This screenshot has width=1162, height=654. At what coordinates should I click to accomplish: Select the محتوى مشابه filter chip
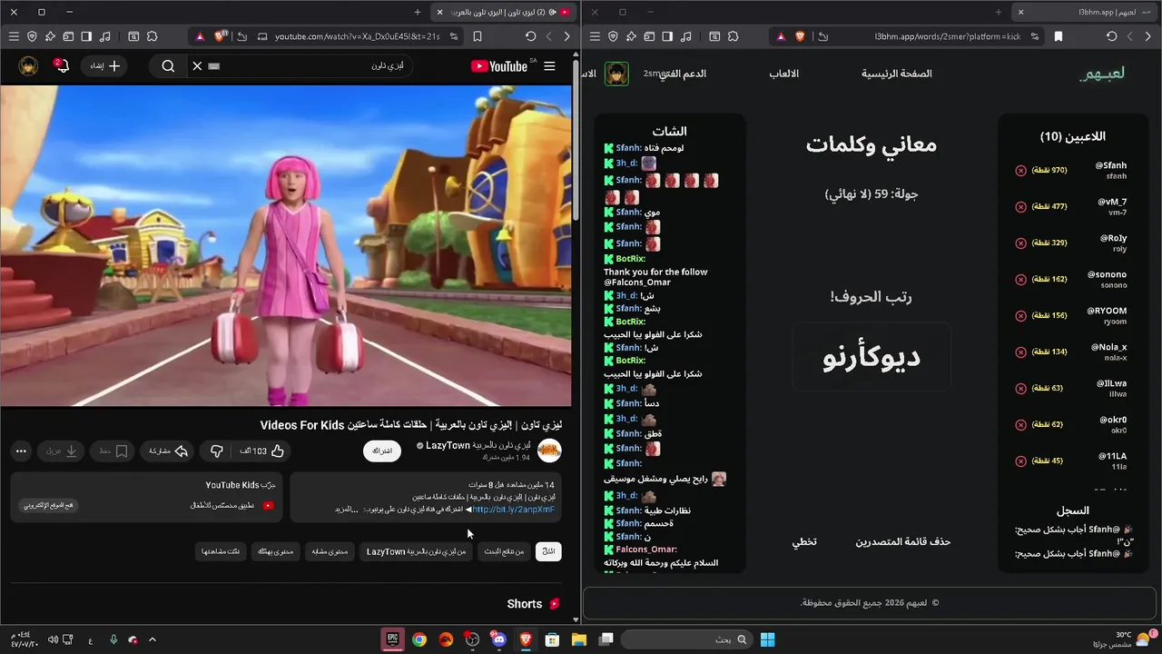coord(330,551)
